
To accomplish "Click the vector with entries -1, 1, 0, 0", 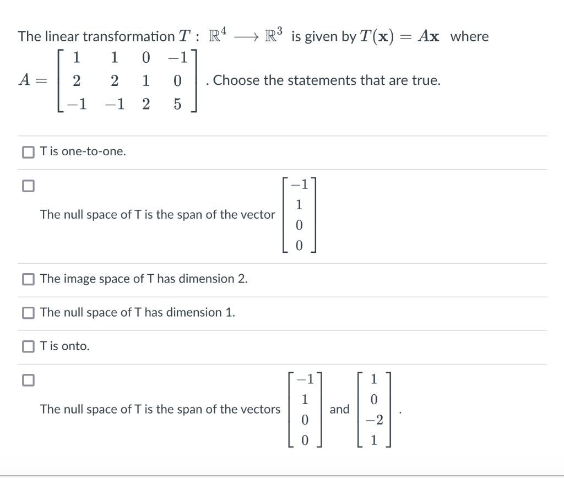I will pyautogui.click(x=300, y=216).
